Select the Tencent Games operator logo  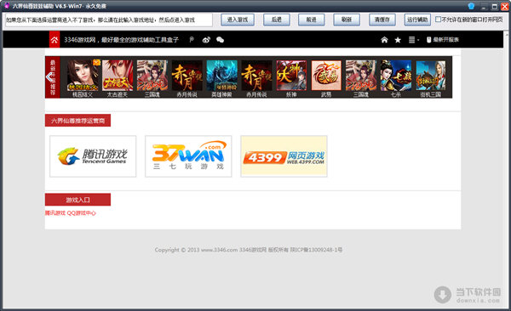coord(93,156)
